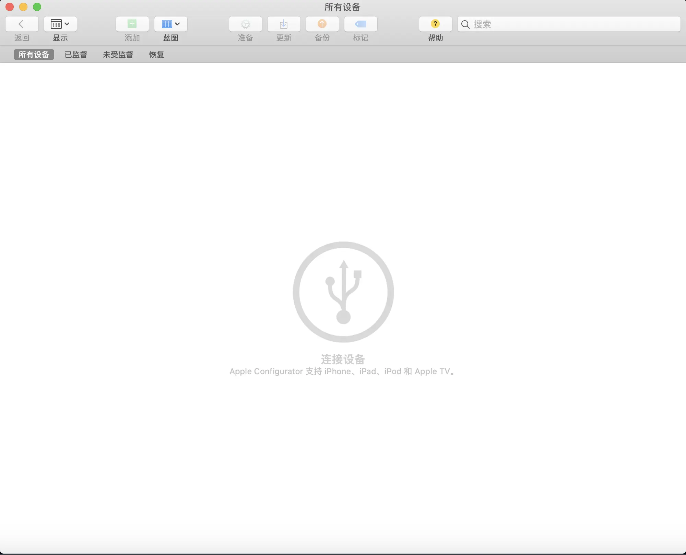Click the yellow minimize window button

23,7
